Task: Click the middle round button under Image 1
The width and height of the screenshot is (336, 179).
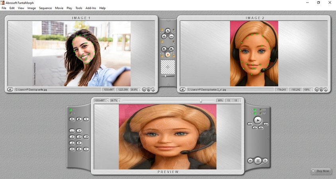Action: click(x=148, y=90)
